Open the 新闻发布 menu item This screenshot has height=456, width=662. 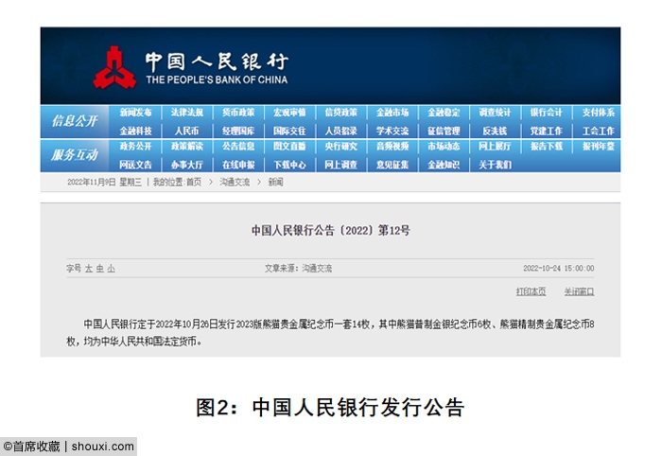[x=135, y=113]
